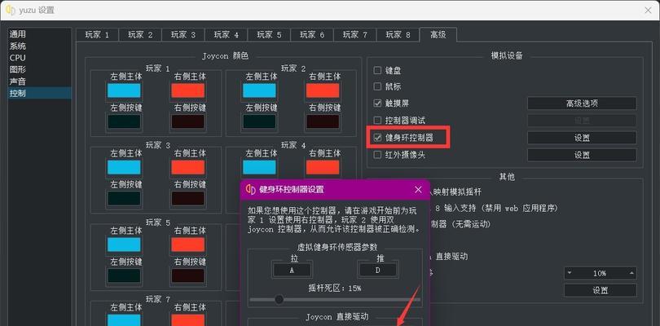Change 玩家 5 右侧按键 color swatch
Image resolution: width=660 pixels, height=326 pixels.
coord(187,275)
